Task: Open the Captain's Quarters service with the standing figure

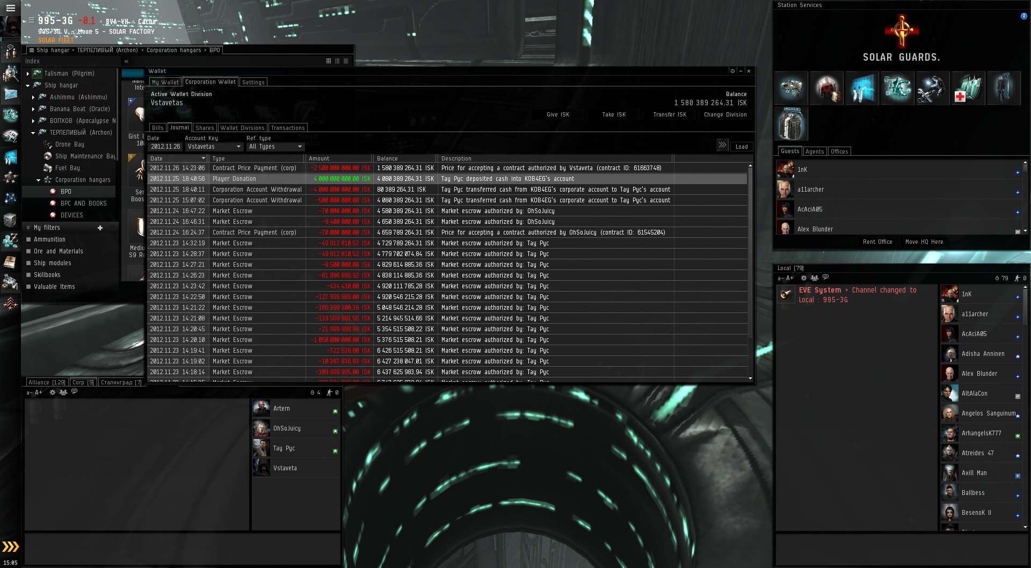Action: [1004, 88]
